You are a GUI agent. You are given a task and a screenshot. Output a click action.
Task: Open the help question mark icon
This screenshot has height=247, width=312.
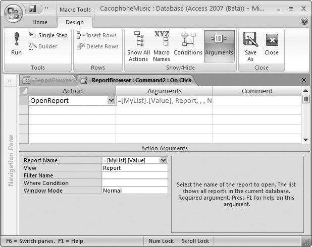tap(304, 22)
